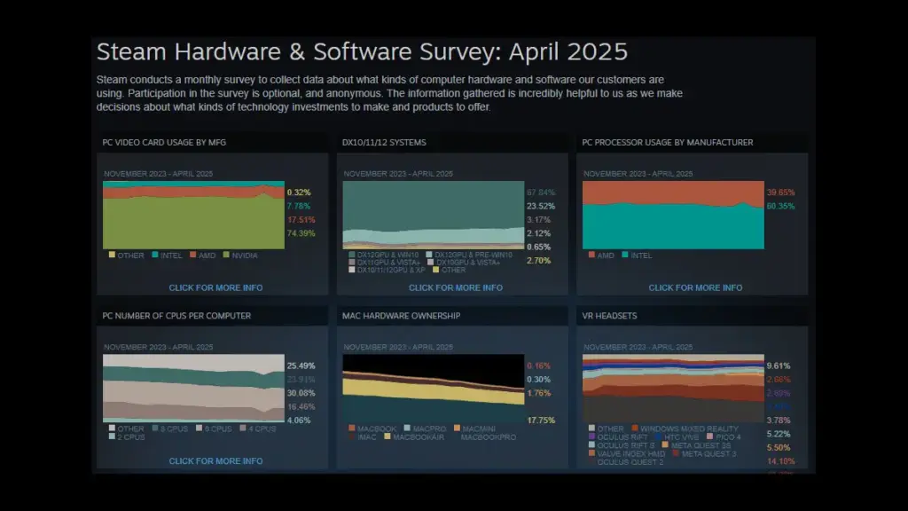The image size is (908, 511).
Task: Click VALVE INDEX HMD legend swatch
Action: tap(591, 453)
